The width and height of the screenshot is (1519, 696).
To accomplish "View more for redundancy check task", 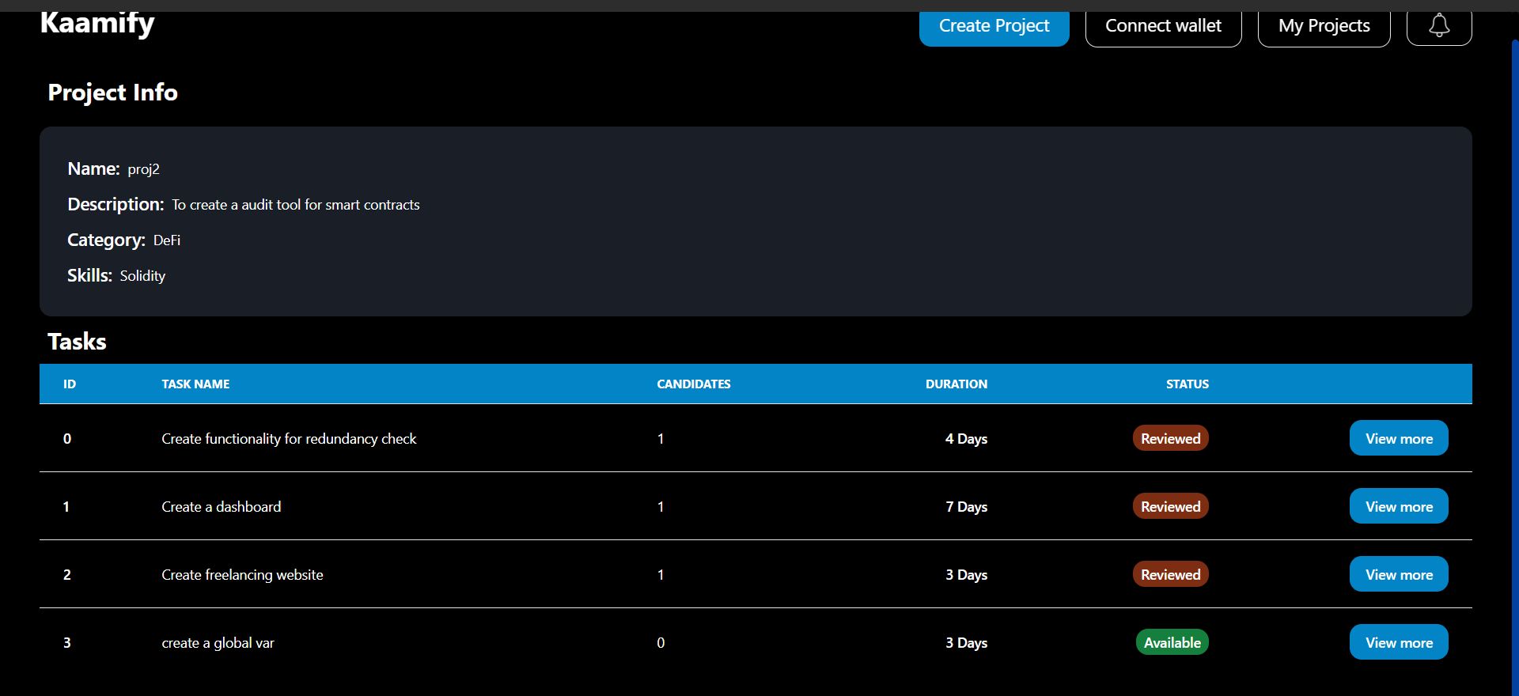I will tap(1399, 438).
